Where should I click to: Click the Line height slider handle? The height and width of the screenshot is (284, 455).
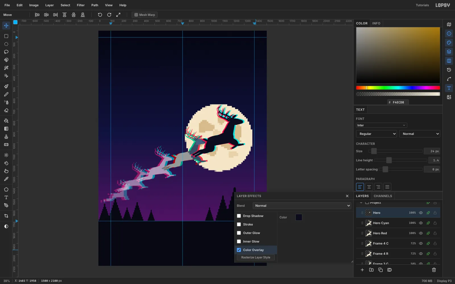389,160
